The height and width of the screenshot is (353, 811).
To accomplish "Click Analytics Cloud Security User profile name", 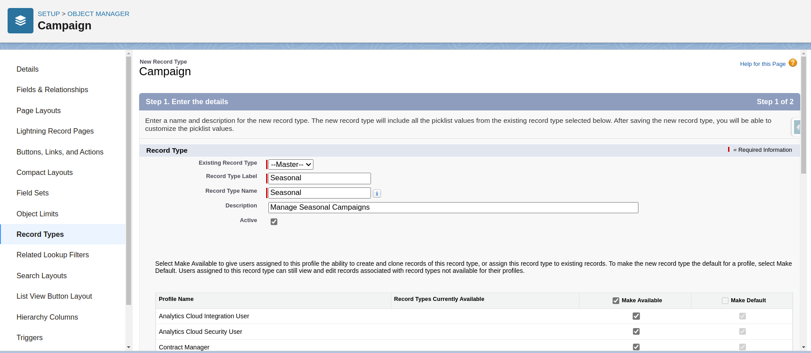I will tap(200, 332).
